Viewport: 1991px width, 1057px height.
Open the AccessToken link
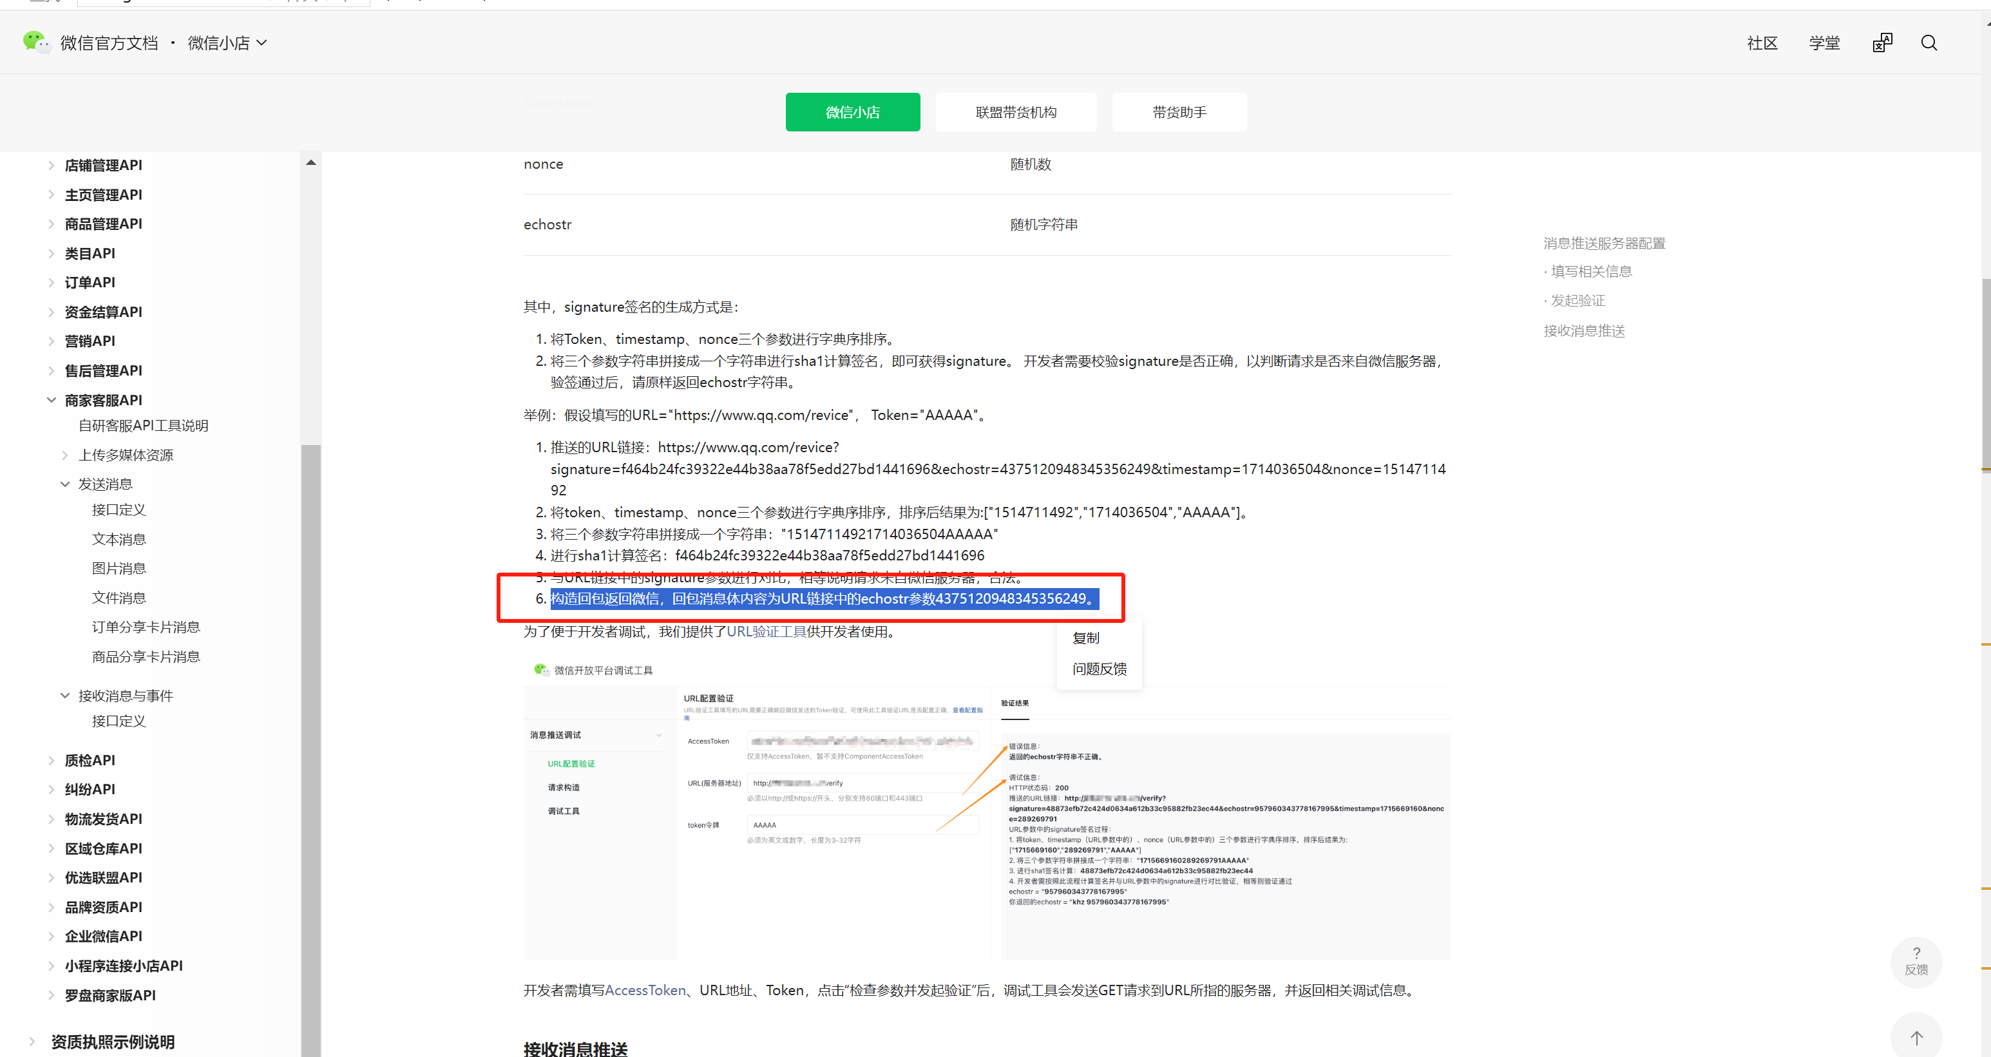[645, 991]
